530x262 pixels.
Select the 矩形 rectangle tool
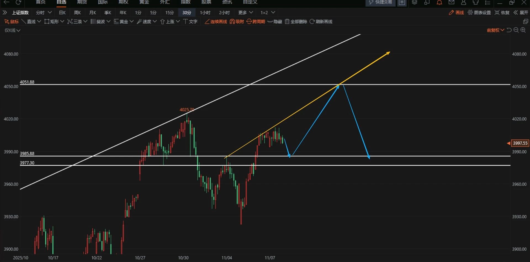coord(52,22)
